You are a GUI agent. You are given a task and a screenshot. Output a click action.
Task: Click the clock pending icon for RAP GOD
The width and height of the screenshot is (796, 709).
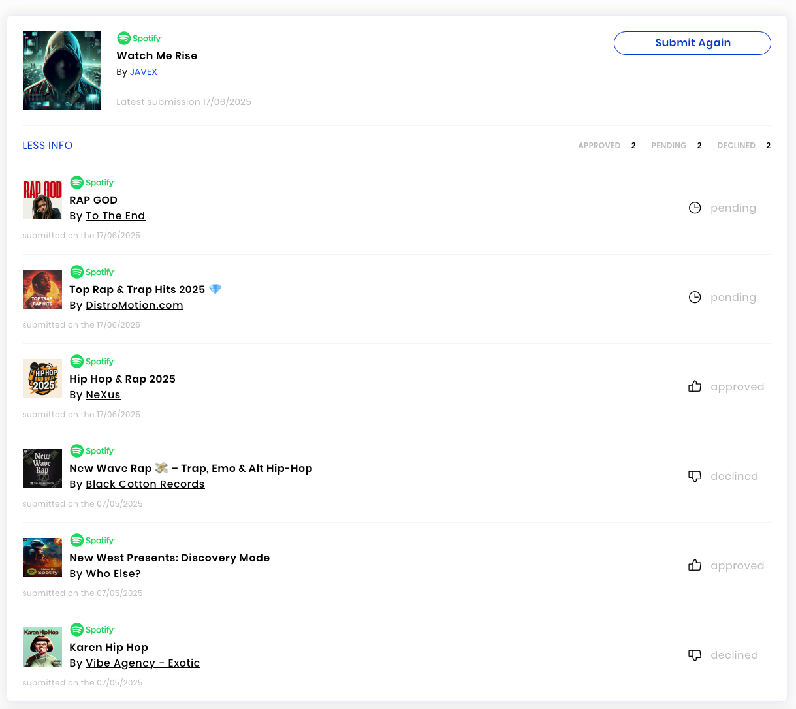695,208
